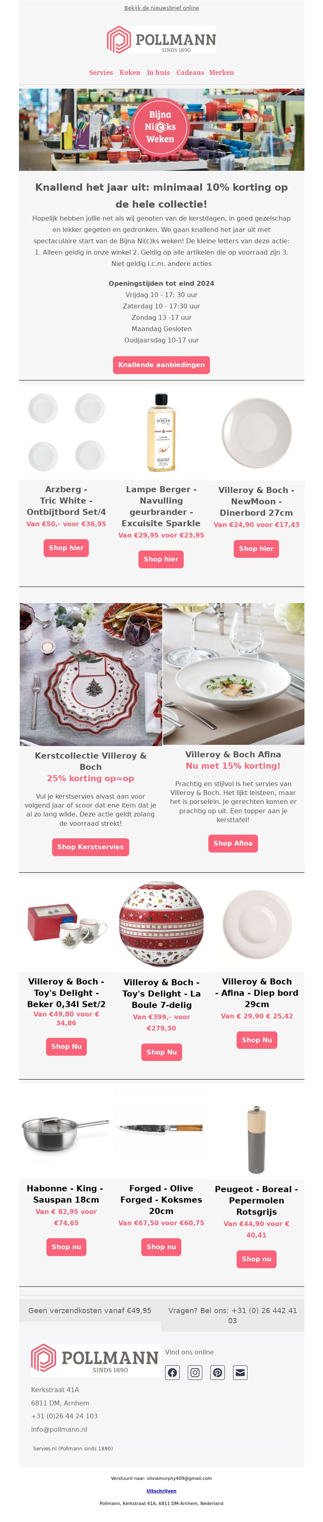Shop the Lampe Berger navulling
Screen dimensions: 323x1522
point(161,559)
